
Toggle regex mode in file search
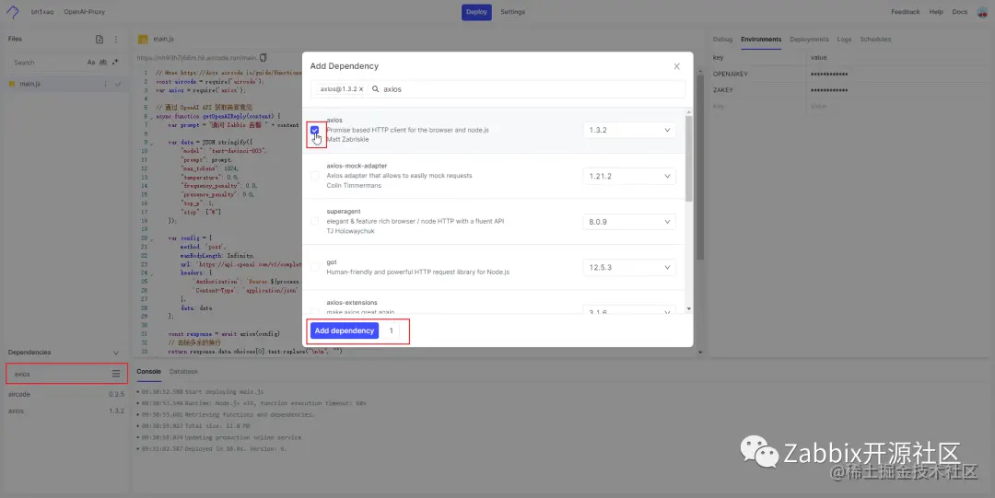pyautogui.click(x=115, y=63)
